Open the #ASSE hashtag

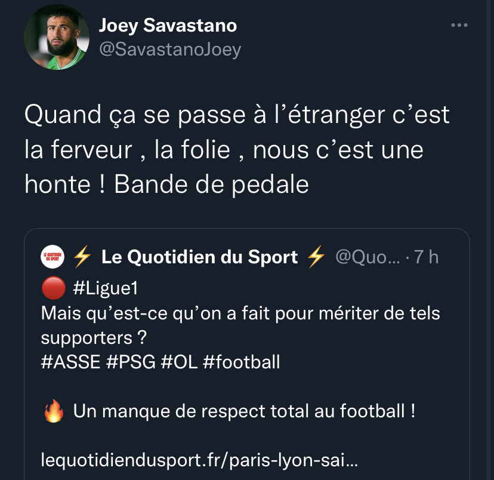[70, 362]
